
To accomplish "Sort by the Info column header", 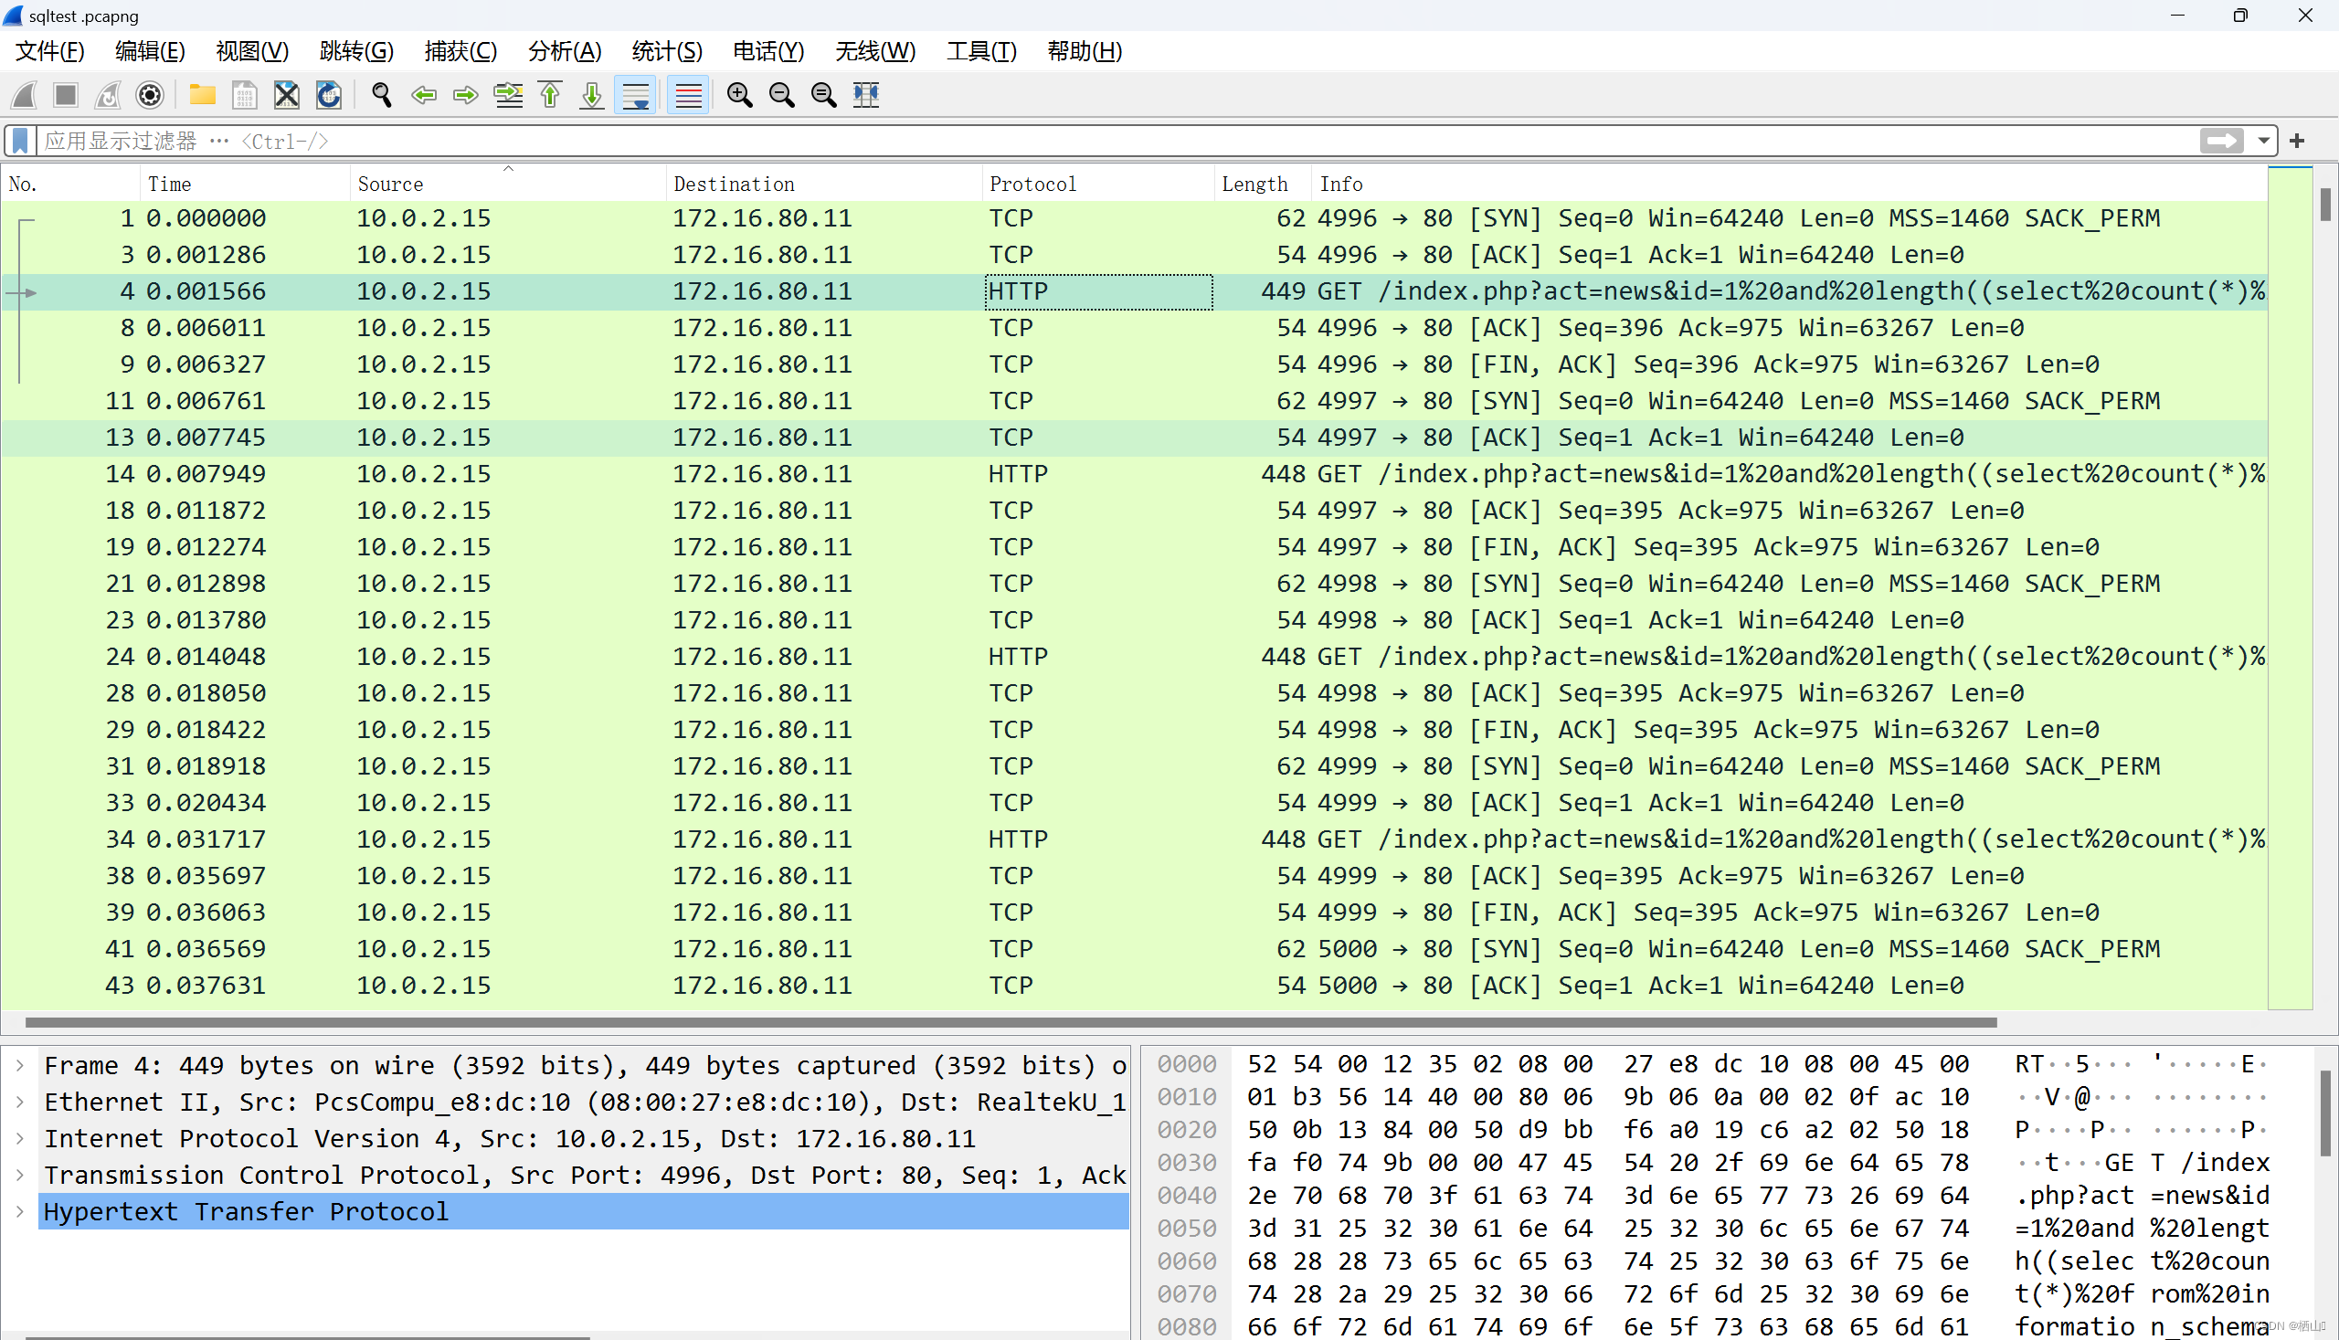I will pyautogui.click(x=1789, y=185).
